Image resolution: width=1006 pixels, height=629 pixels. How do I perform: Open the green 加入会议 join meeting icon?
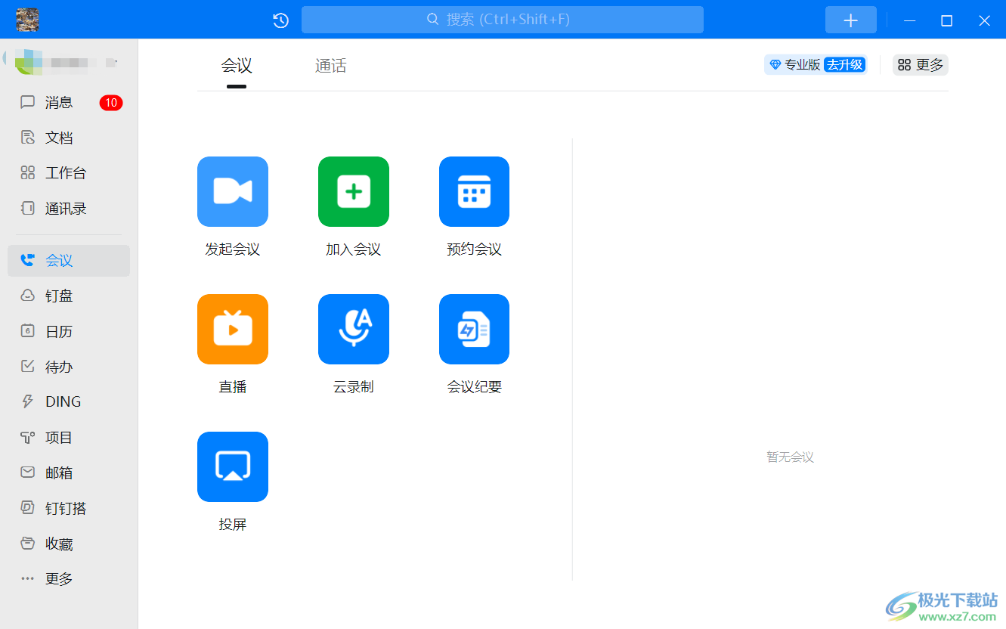click(x=354, y=191)
